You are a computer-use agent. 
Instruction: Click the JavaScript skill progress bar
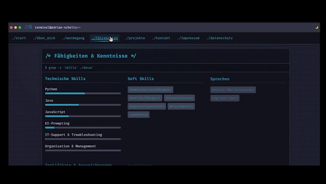(83, 116)
